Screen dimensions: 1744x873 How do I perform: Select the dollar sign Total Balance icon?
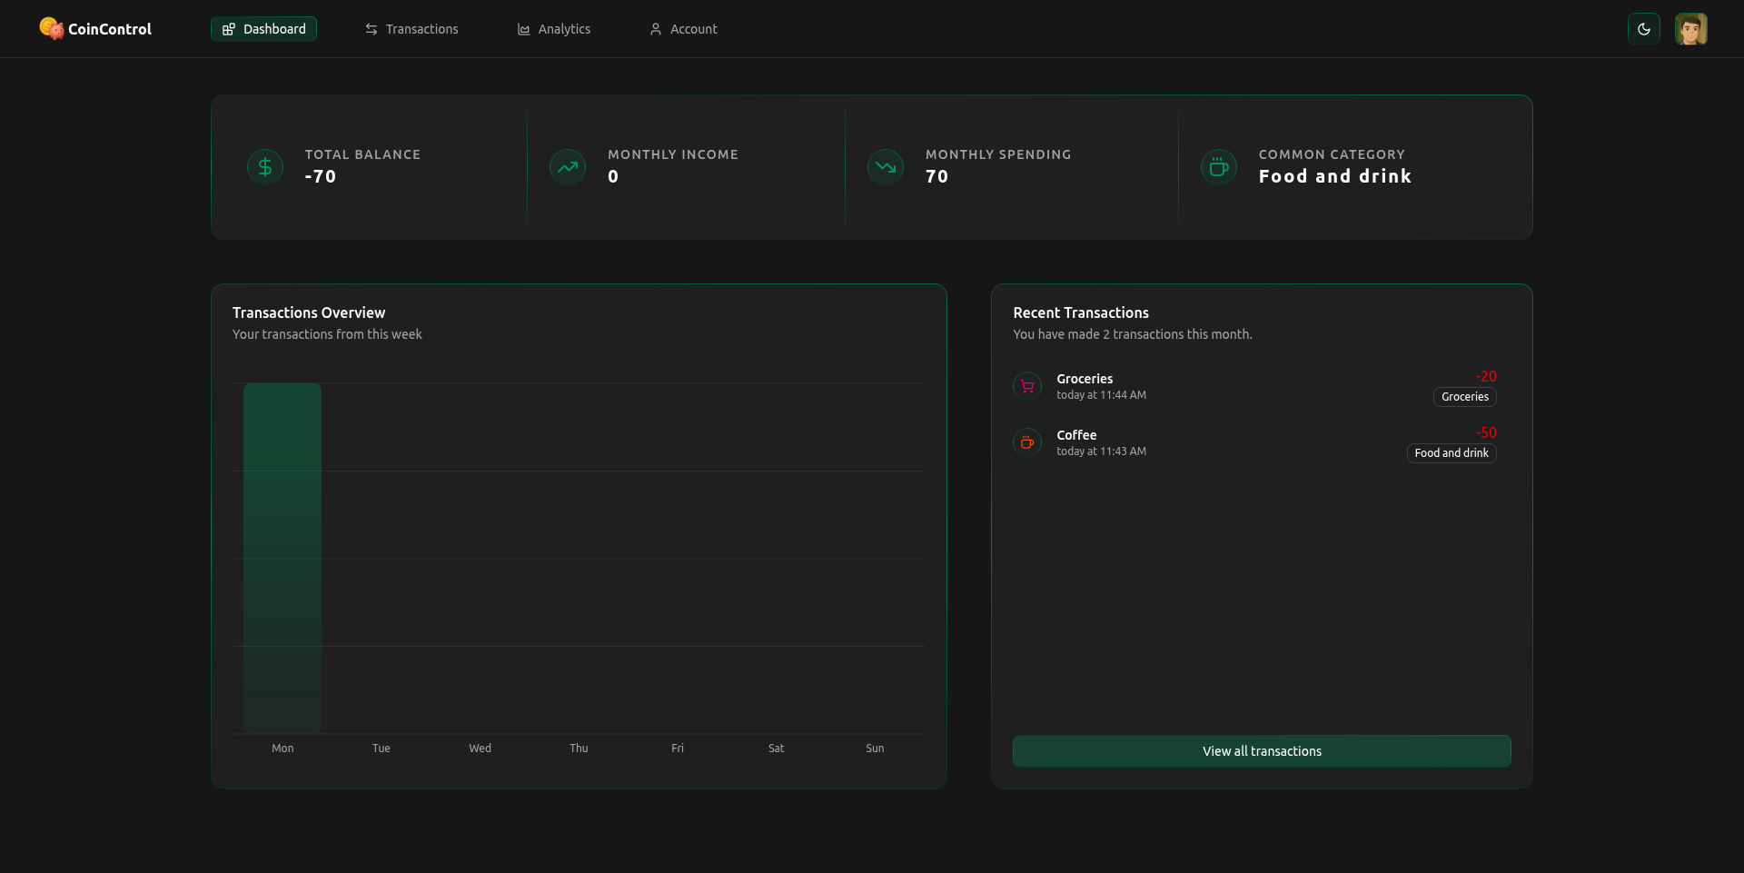264,167
